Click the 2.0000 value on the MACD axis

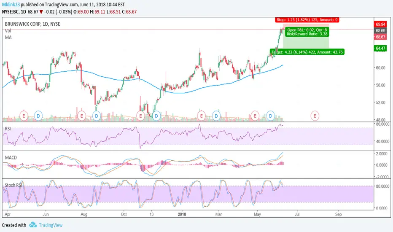pyautogui.click(x=382, y=154)
